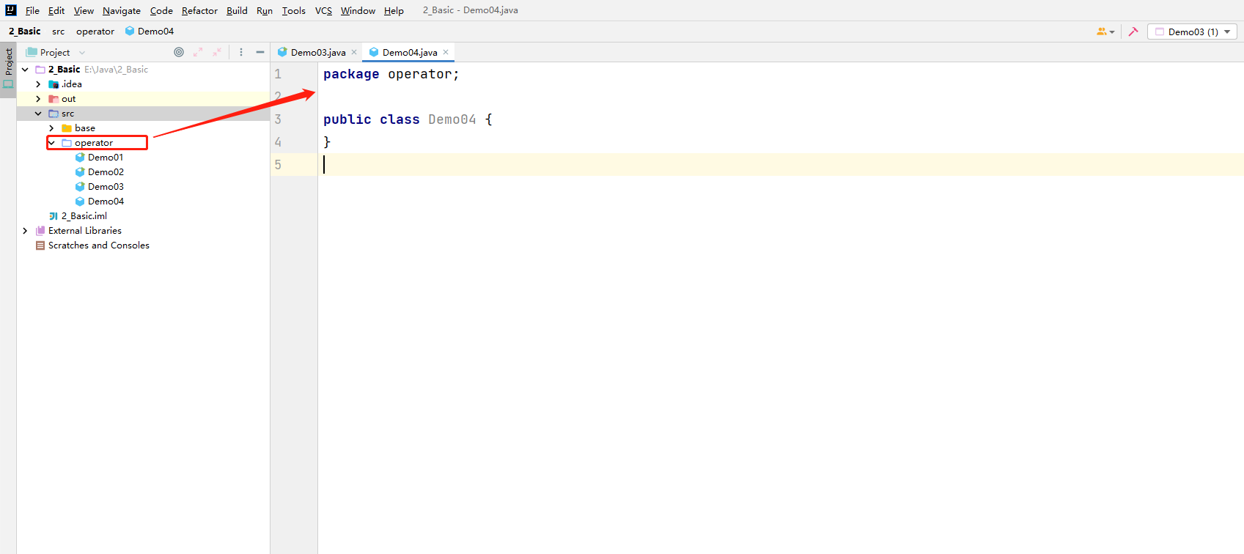
Task: Click the 2_Basic breadcrumb in navigation bar
Action: (x=25, y=31)
